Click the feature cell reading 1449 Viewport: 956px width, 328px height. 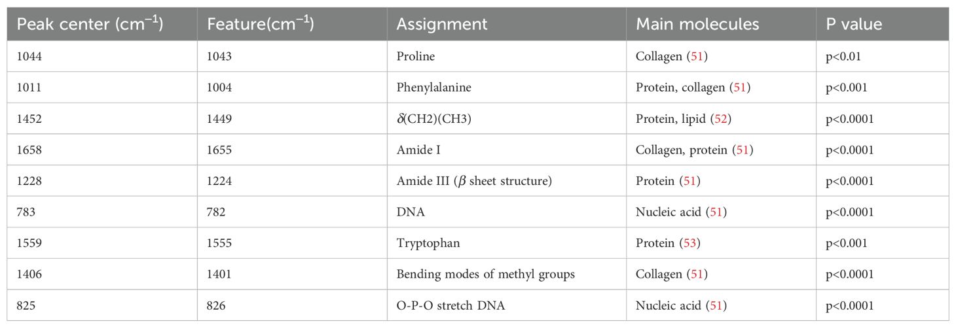[x=219, y=118]
